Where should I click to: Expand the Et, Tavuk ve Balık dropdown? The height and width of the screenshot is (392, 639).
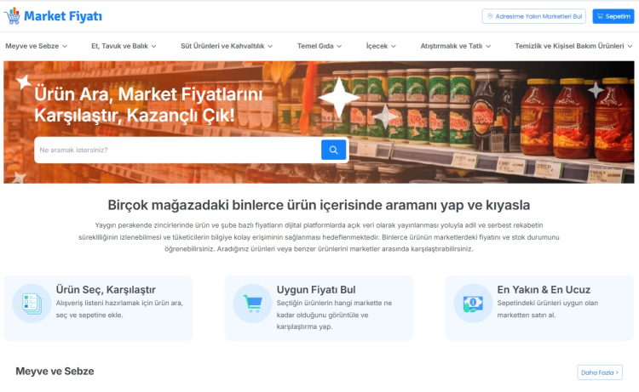(124, 46)
